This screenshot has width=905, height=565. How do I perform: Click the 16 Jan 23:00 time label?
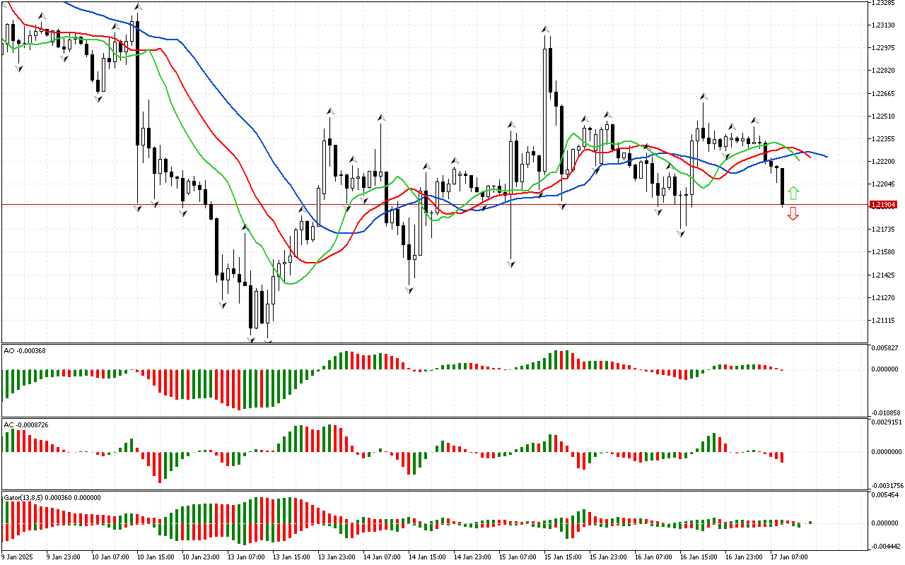pyautogui.click(x=742, y=557)
